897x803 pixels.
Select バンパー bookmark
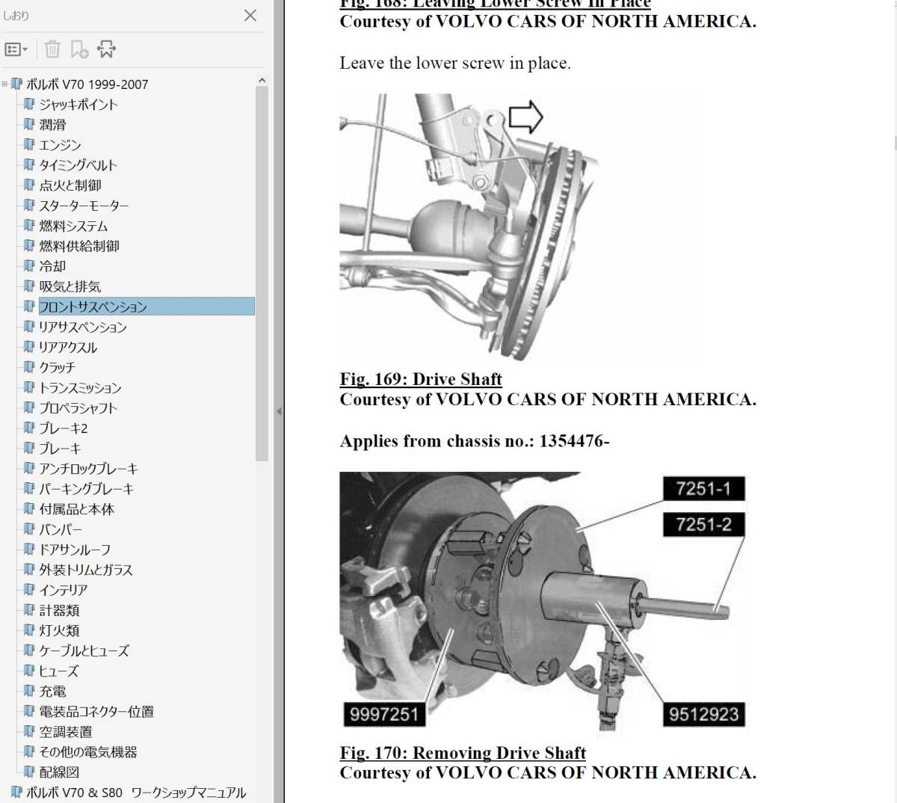[x=60, y=529]
